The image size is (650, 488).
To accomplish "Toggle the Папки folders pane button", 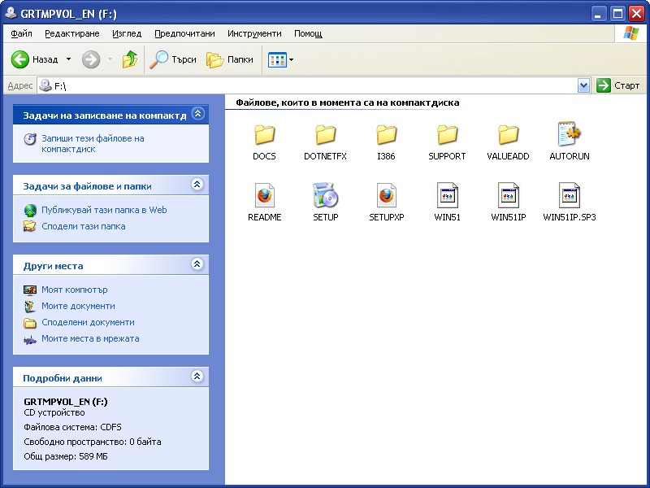I will (230, 59).
